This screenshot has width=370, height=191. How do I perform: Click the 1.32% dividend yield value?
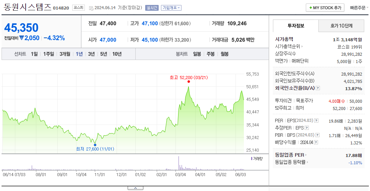[x=356, y=143]
